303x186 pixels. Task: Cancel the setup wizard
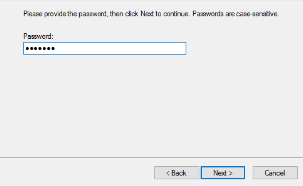(x=275, y=173)
